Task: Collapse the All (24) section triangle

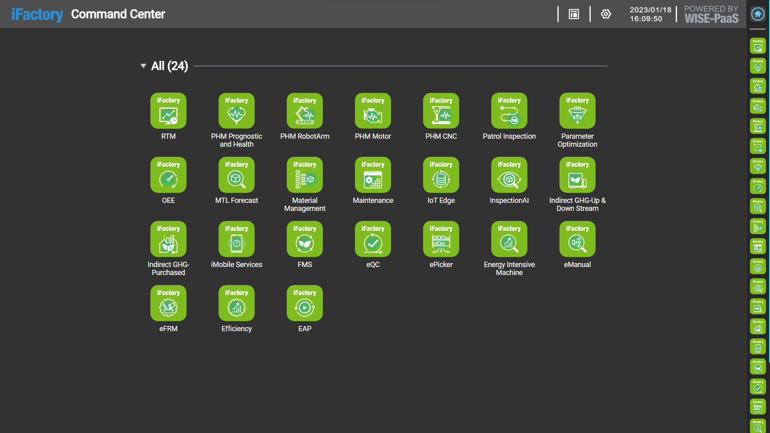Action: [x=143, y=66]
